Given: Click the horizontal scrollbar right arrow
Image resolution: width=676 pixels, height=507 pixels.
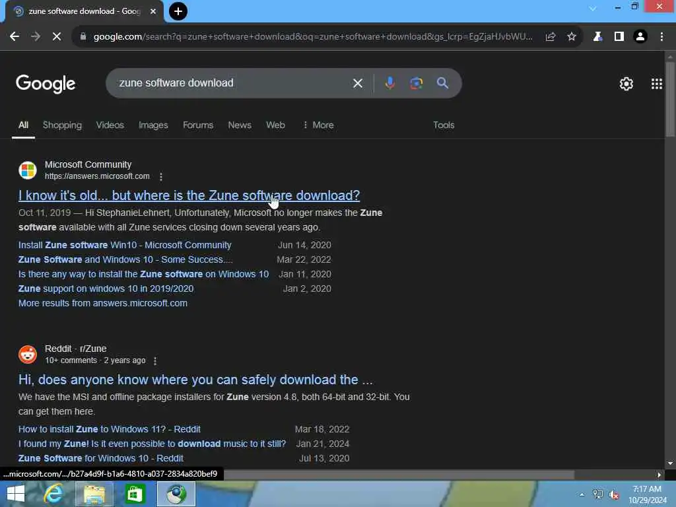Looking at the screenshot, I should [659, 475].
